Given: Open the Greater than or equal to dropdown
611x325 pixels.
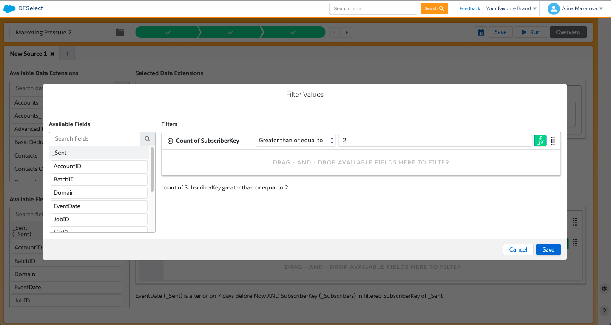Looking at the screenshot, I should tap(296, 141).
